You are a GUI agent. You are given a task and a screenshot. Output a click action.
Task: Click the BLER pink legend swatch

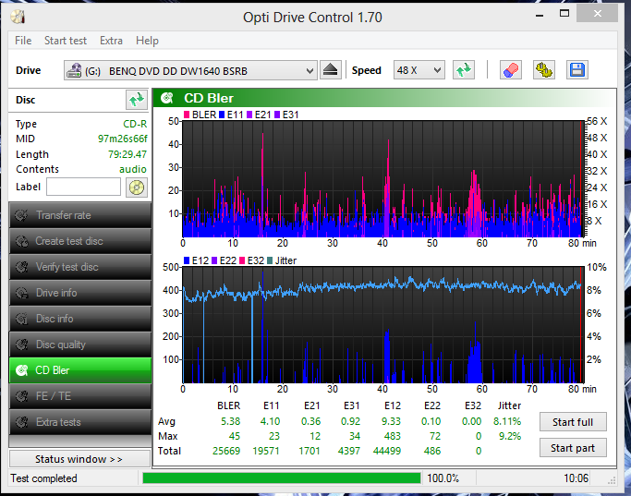pos(187,115)
